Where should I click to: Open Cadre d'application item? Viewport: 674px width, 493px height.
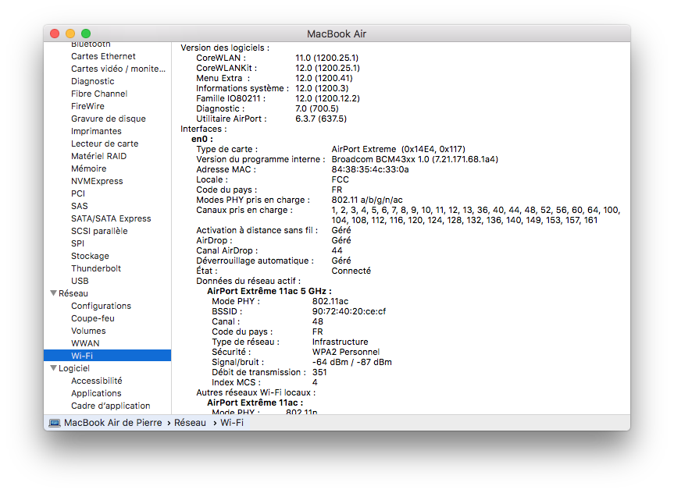pyautogui.click(x=111, y=406)
